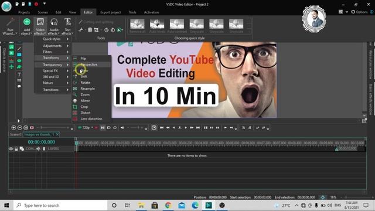The width and height of the screenshot is (375, 211).
Task: Open the Audio effects dropdown
Action: (x=54, y=26)
